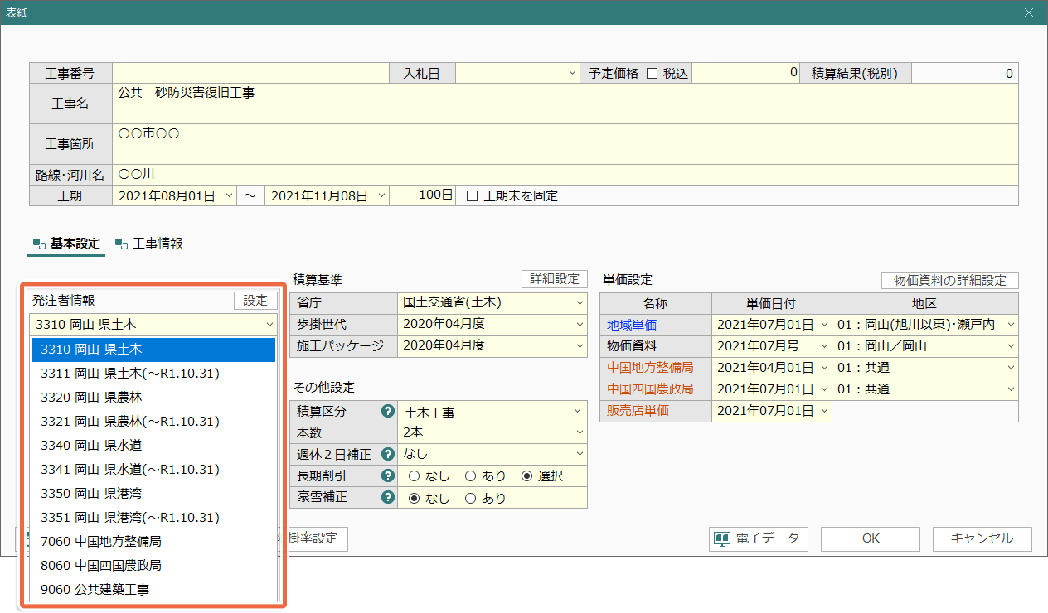Select 3320 岡山 県農林 list item

click(x=153, y=398)
